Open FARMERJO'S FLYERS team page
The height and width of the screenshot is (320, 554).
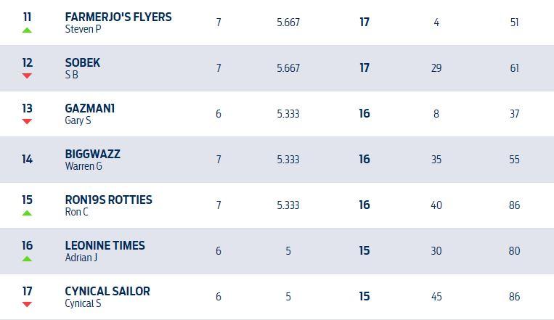click(x=118, y=17)
